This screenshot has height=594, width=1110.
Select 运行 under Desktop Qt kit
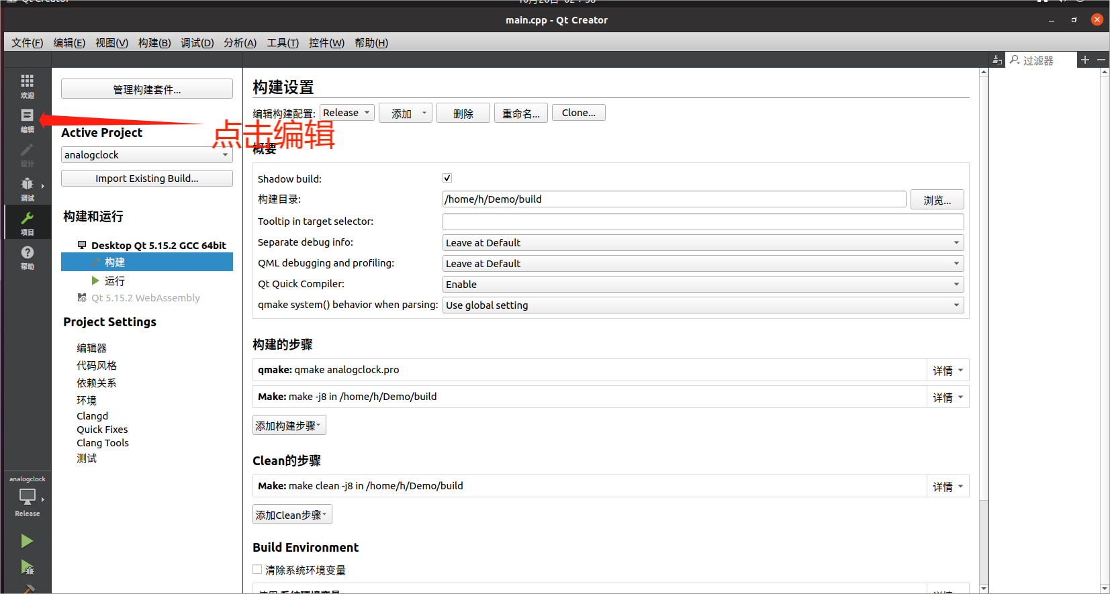pos(115,281)
